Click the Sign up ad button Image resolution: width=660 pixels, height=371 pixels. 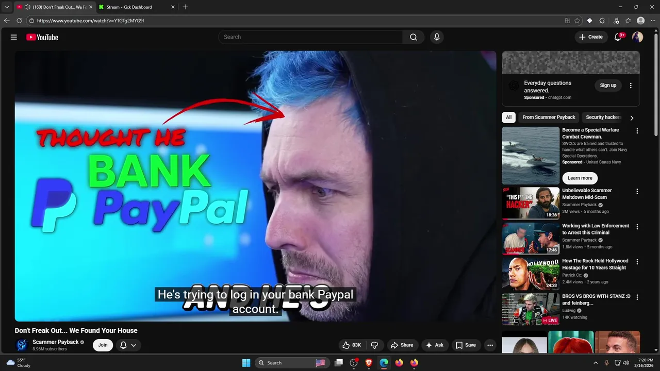[x=608, y=86]
